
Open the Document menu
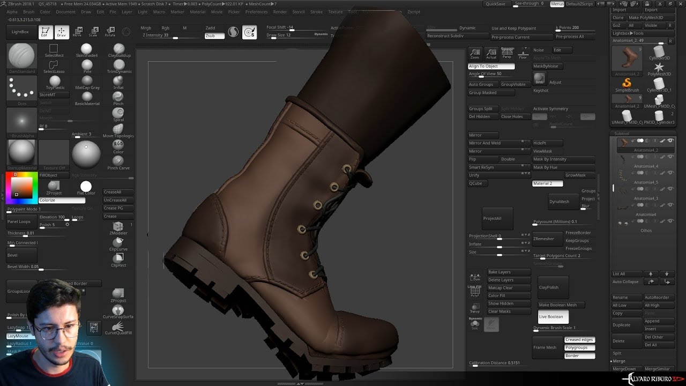(65, 12)
